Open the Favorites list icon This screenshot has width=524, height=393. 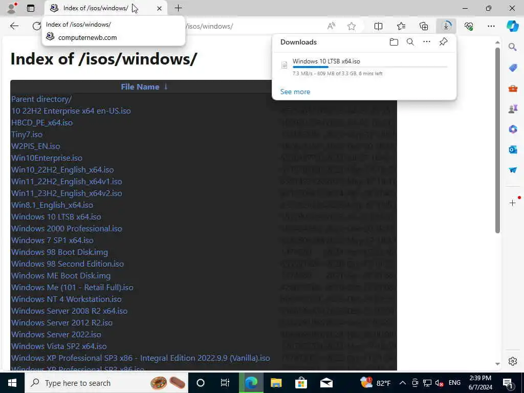pos(401,26)
